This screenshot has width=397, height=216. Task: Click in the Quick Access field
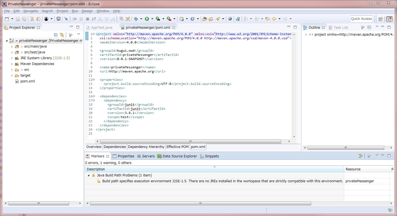tap(361, 19)
